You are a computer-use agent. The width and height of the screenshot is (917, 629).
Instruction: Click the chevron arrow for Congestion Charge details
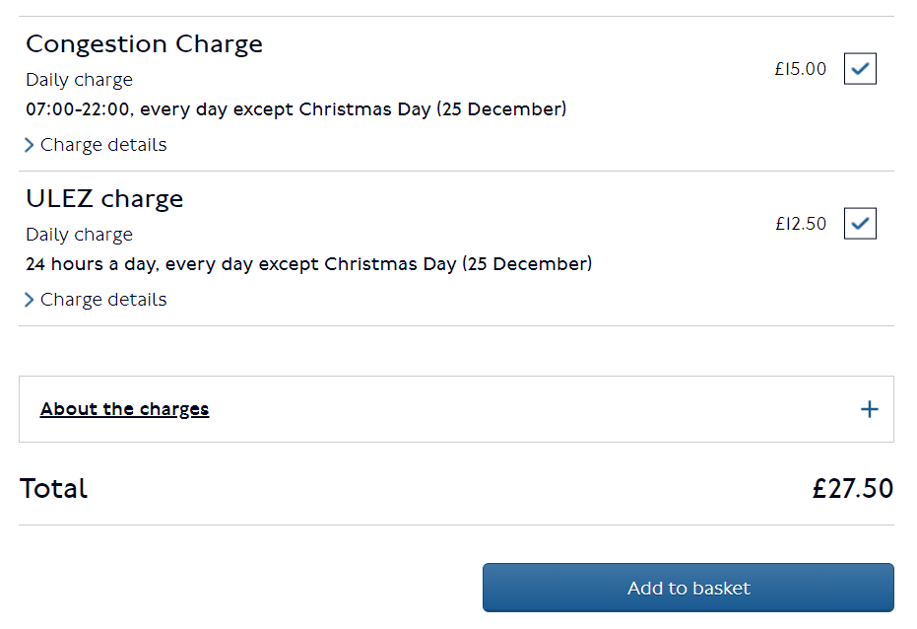(30, 146)
